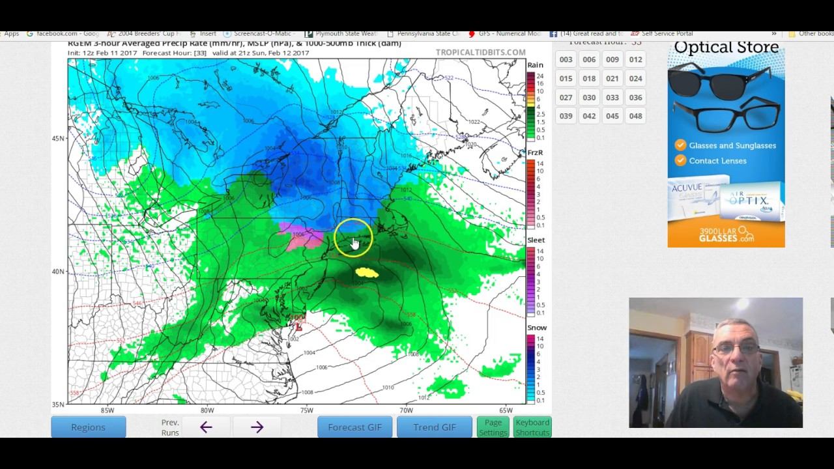Select forecast hour 048
The image size is (834, 469).
coord(635,116)
